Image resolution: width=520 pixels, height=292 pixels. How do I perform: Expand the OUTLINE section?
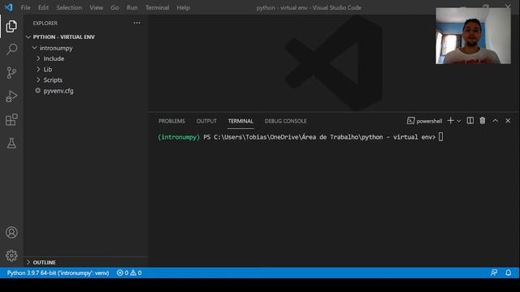pos(28,262)
